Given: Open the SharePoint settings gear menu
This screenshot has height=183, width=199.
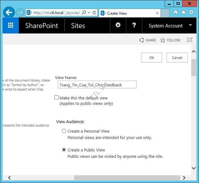Looking at the screenshot, I should [x=118, y=26].
